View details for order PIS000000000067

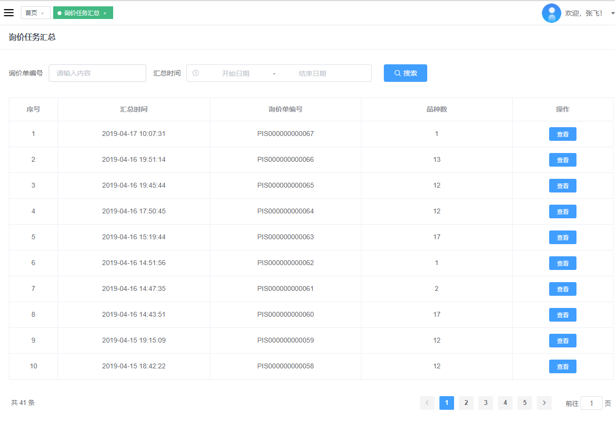[562, 134]
